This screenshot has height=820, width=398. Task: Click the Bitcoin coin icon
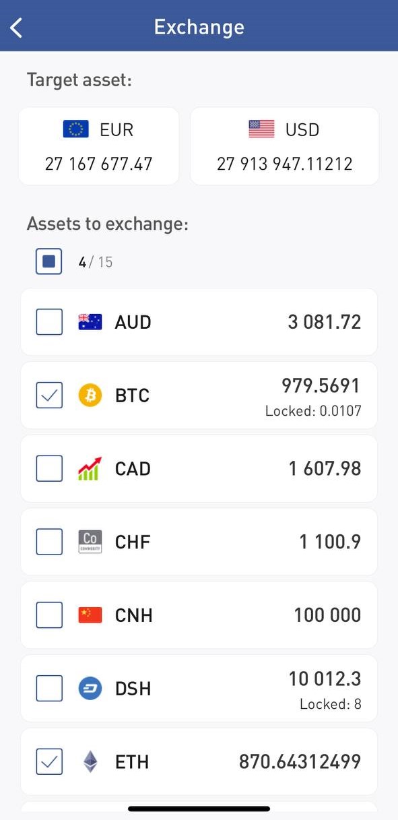90,395
